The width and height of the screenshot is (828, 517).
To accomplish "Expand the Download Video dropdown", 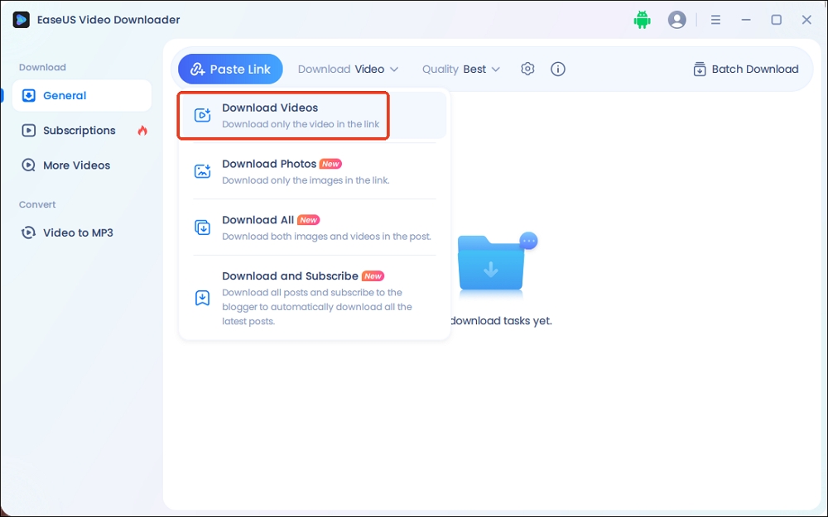I will [348, 69].
